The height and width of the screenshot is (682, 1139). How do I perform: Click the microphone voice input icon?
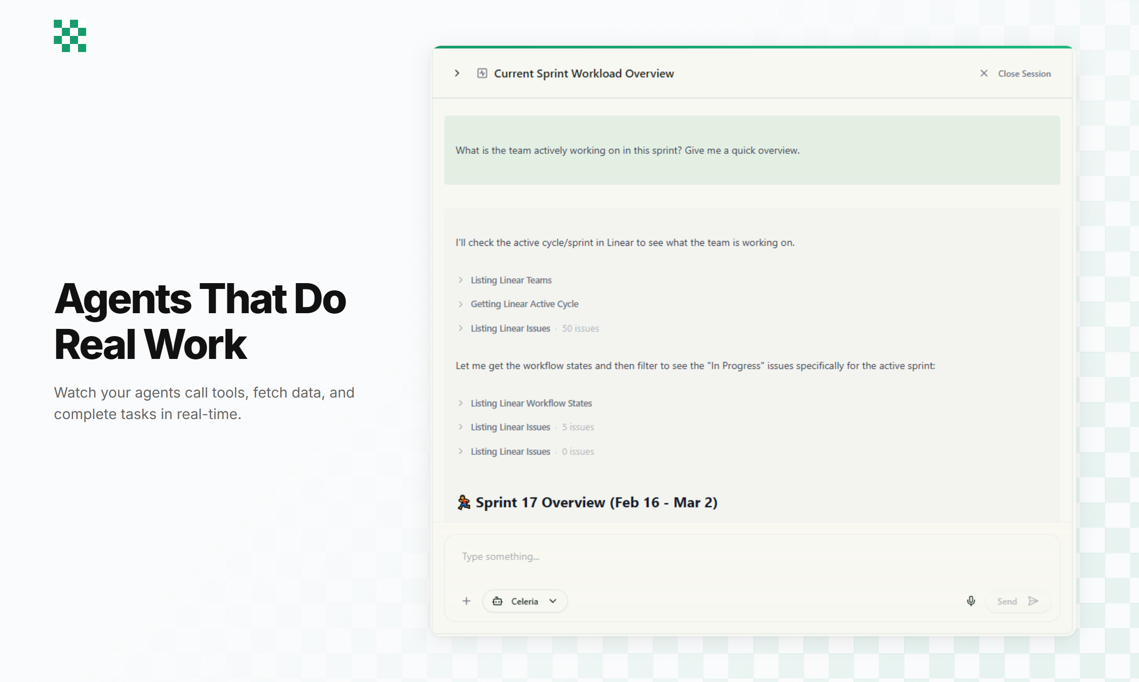971,601
